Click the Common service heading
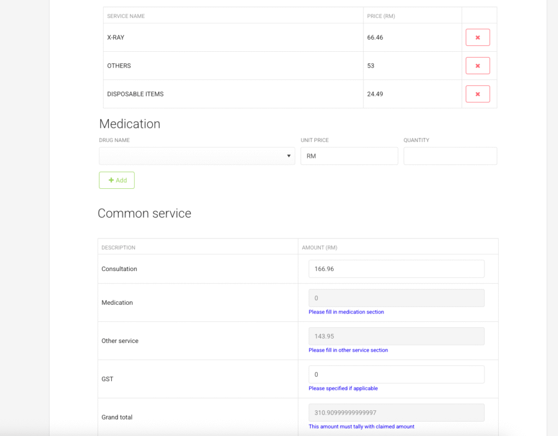The height and width of the screenshot is (436, 558). (144, 213)
